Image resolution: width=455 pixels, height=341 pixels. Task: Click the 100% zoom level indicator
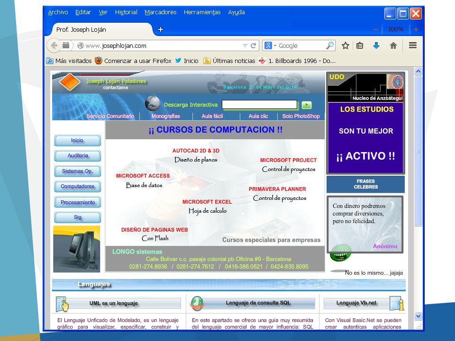coord(396,29)
